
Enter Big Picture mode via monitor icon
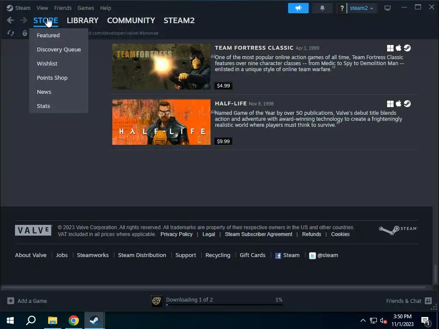pos(388,8)
